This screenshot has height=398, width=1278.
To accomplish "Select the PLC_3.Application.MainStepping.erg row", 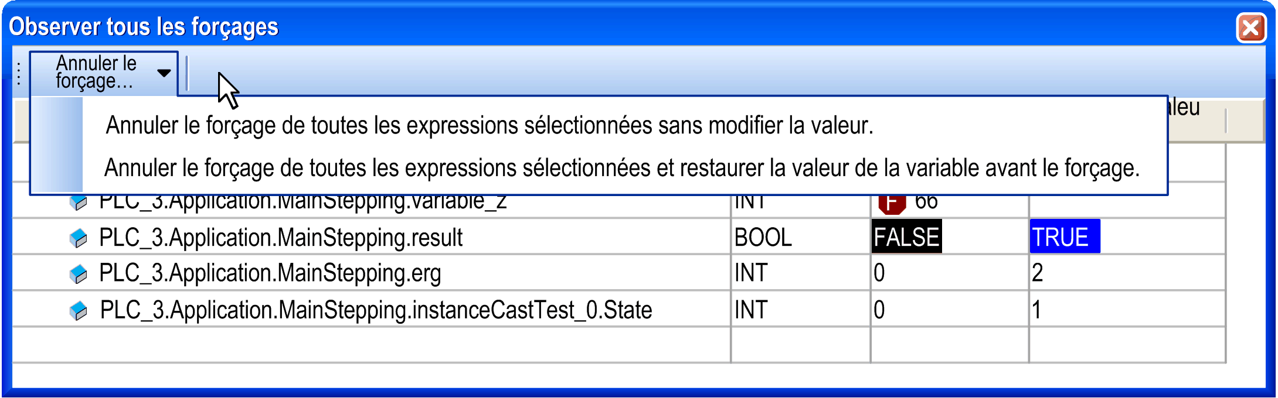I will [270, 273].
